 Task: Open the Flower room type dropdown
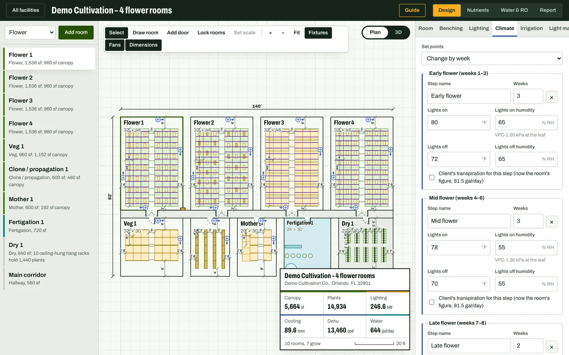[x=30, y=32]
